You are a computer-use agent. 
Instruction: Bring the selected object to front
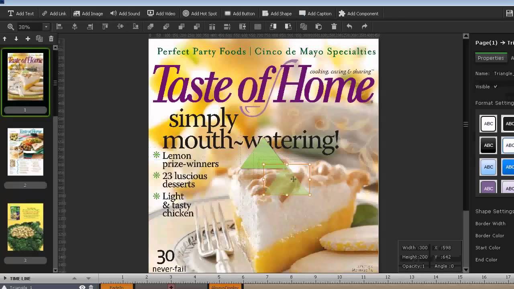[151, 26]
